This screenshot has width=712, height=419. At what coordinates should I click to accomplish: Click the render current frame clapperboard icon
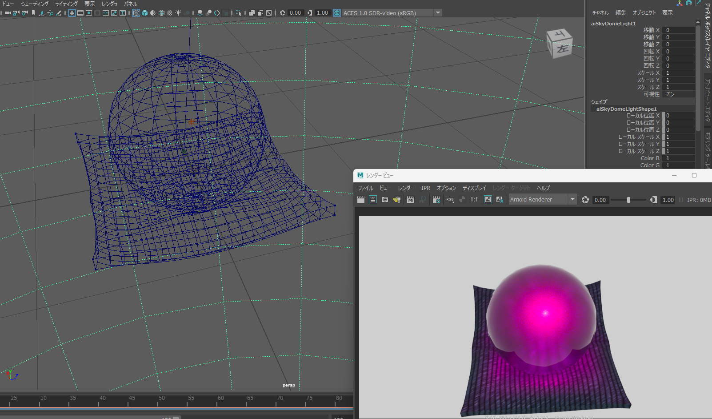pyautogui.click(x=361, y=200)
